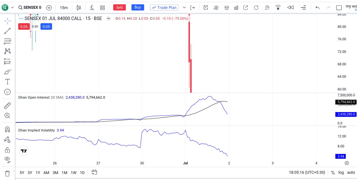Redo chart action
This screenshot has width=357, height=180.
pos(328,8)
